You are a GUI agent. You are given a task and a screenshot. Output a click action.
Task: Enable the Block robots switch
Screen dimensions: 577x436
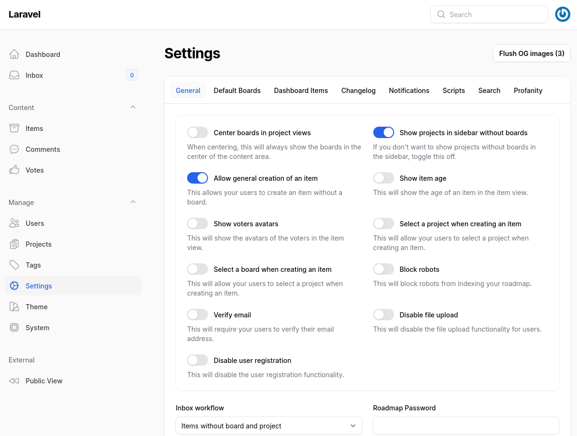384,269
